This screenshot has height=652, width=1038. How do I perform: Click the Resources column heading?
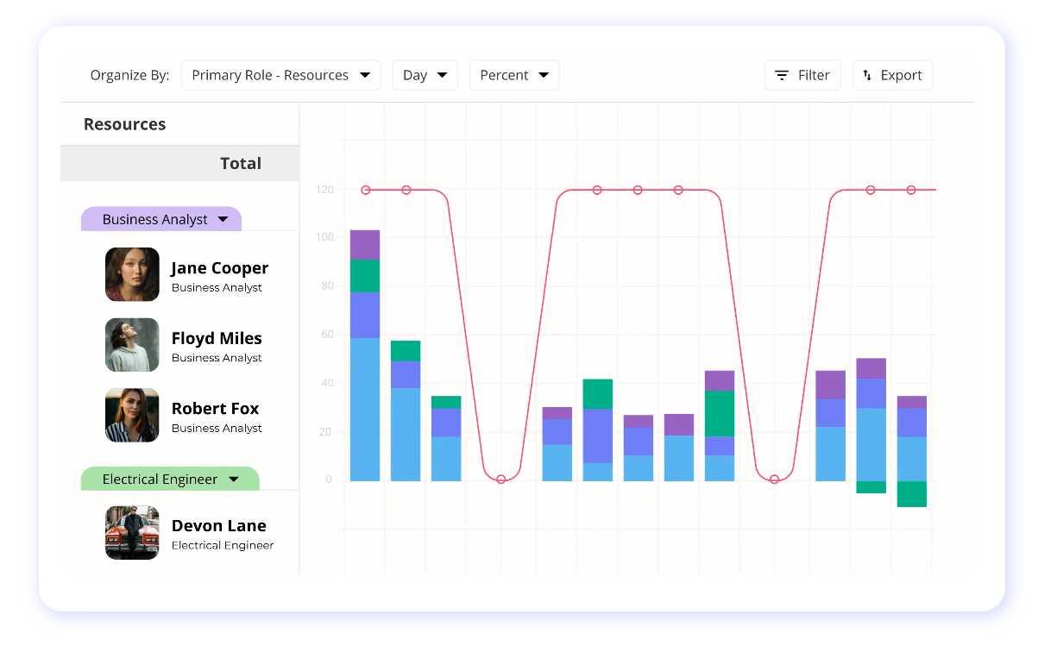(124, 124)
